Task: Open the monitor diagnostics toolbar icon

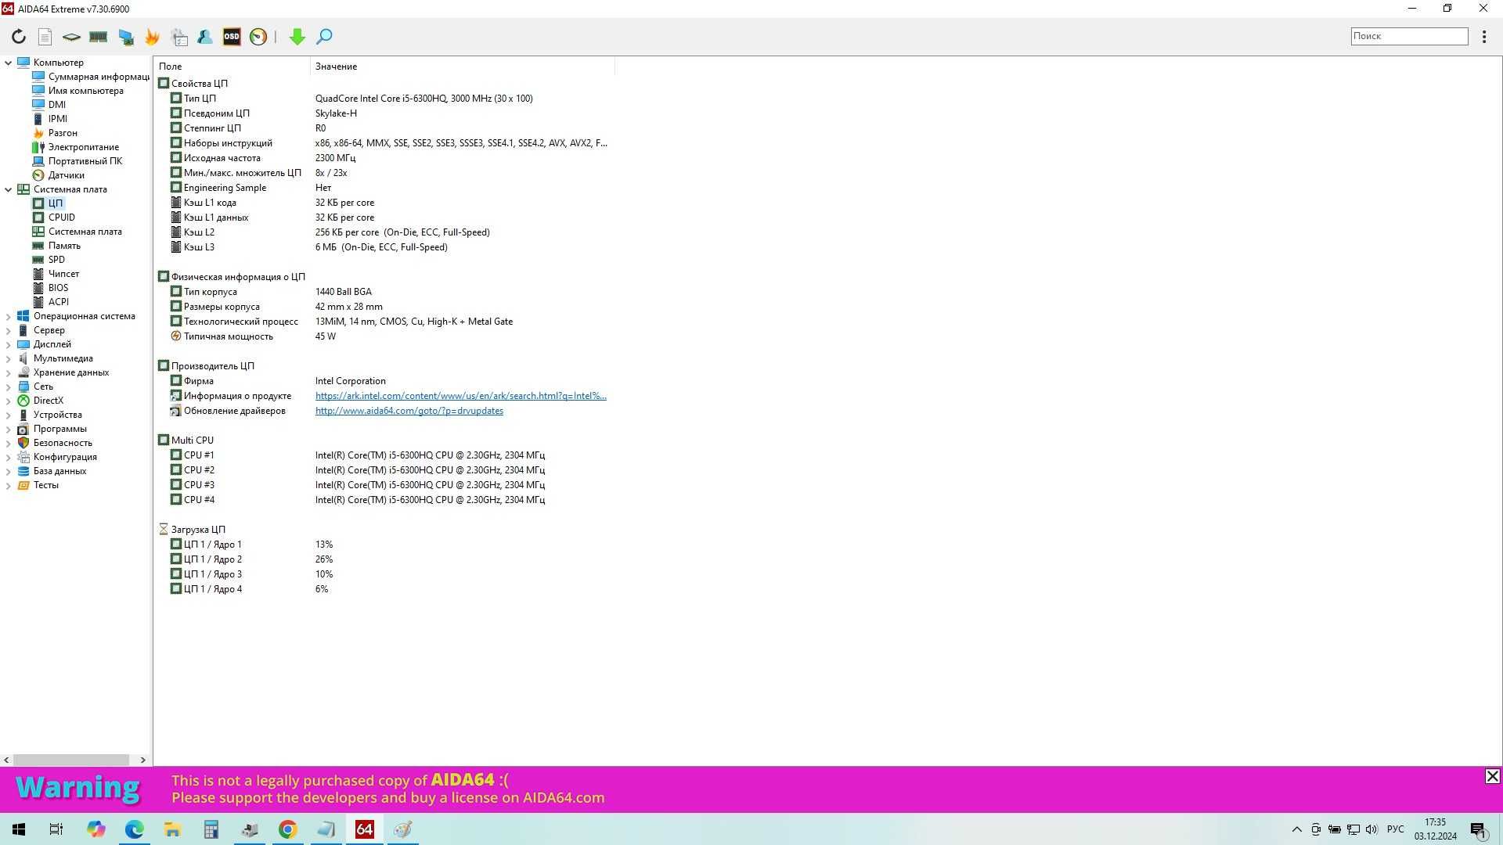Action: point(125,37)
